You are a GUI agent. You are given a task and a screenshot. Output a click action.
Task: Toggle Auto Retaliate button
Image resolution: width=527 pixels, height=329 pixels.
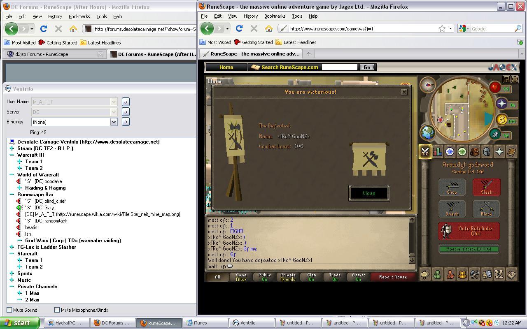pyautogui.click(x=469, y=231)
